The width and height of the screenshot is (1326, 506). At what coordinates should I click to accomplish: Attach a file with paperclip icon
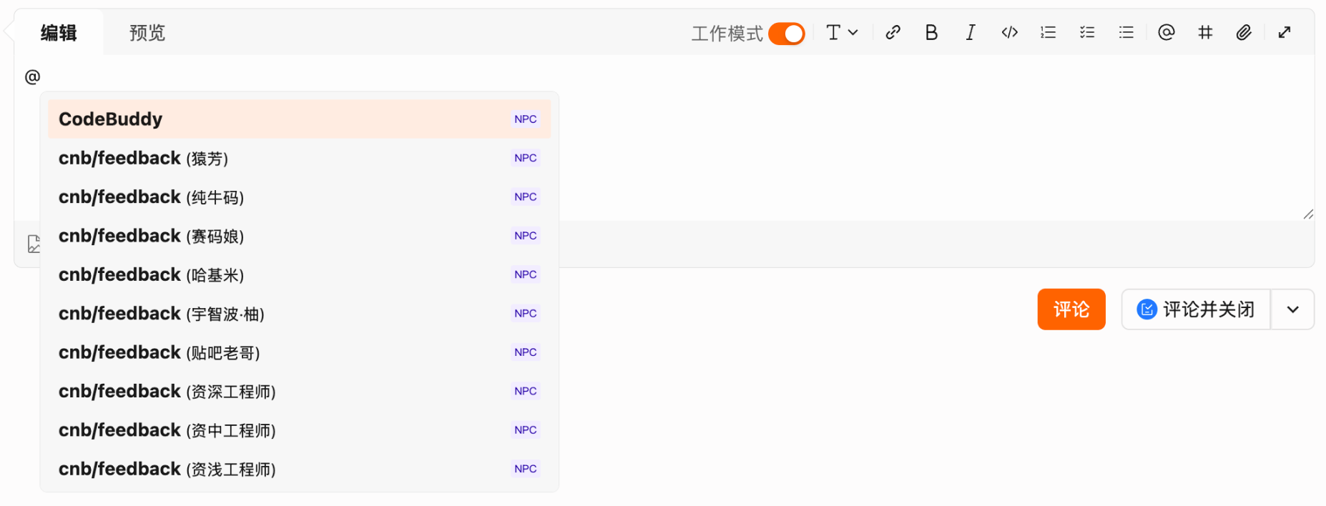(1244, 32)
